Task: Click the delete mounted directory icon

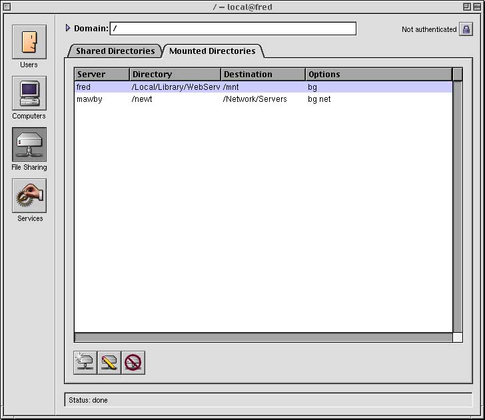Action: pos(133,363)
